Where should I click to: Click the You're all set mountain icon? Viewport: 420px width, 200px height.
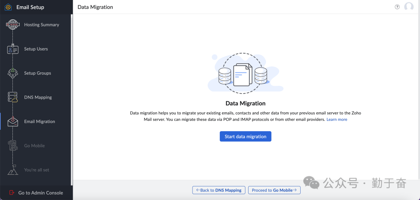12,170
